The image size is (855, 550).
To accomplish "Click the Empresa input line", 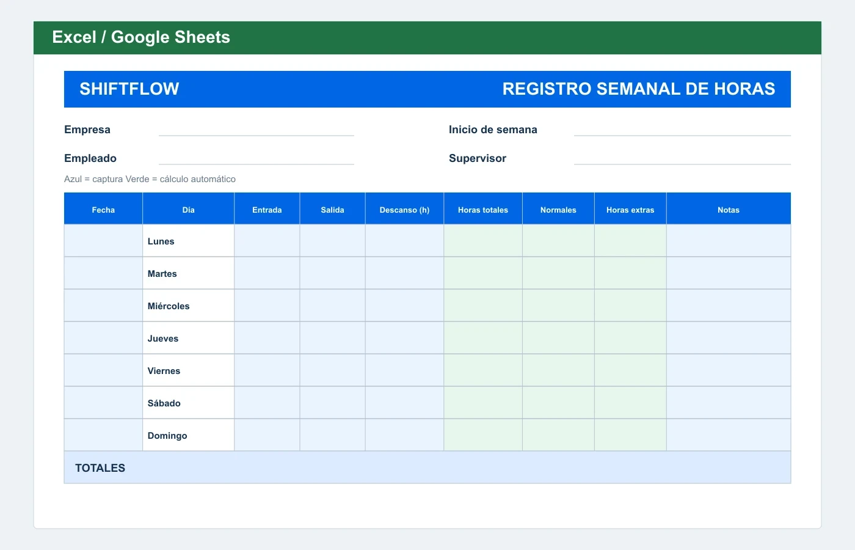I will (x=256, y=130).
